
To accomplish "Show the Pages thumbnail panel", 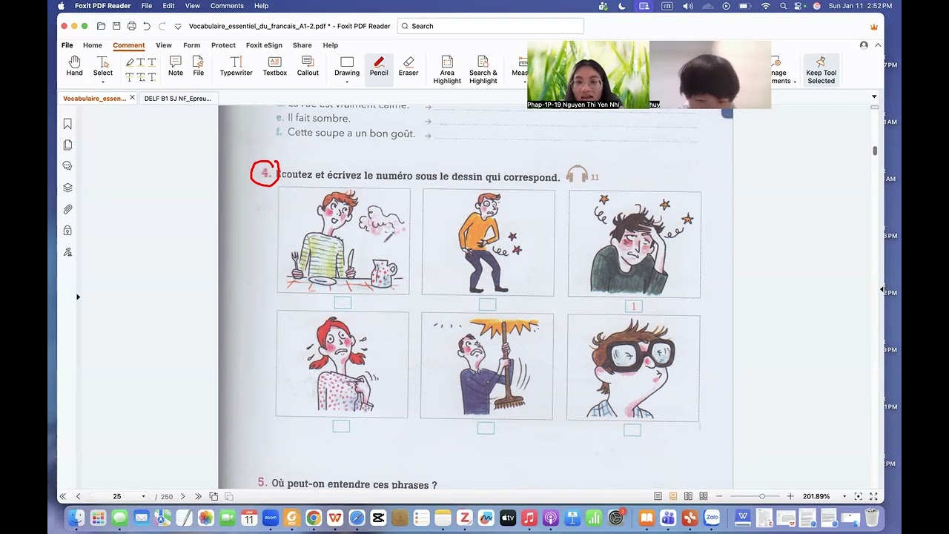I will (67, 145).
